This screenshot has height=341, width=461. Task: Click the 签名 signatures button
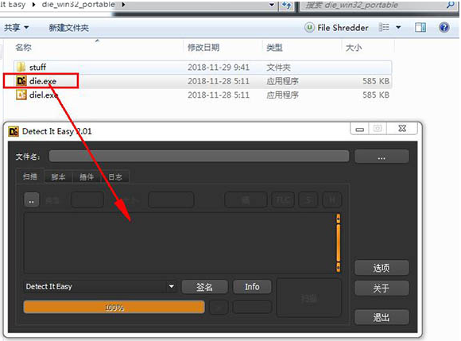pos(204,287)
